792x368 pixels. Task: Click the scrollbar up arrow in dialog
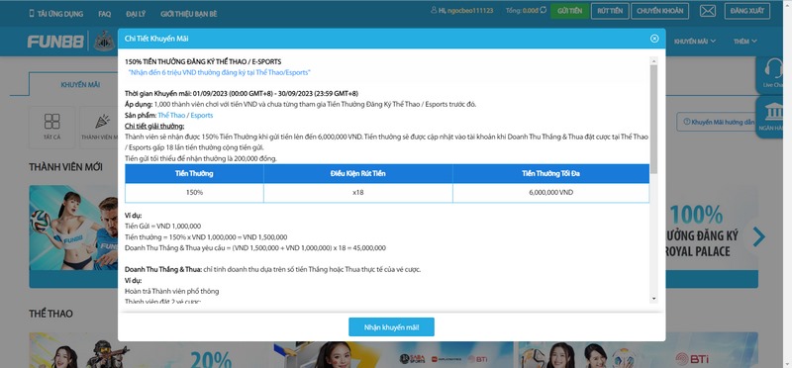(654, 61)
